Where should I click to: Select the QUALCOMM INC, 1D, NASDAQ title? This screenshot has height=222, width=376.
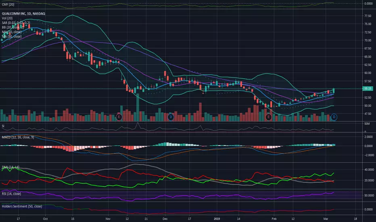point(23,14)
